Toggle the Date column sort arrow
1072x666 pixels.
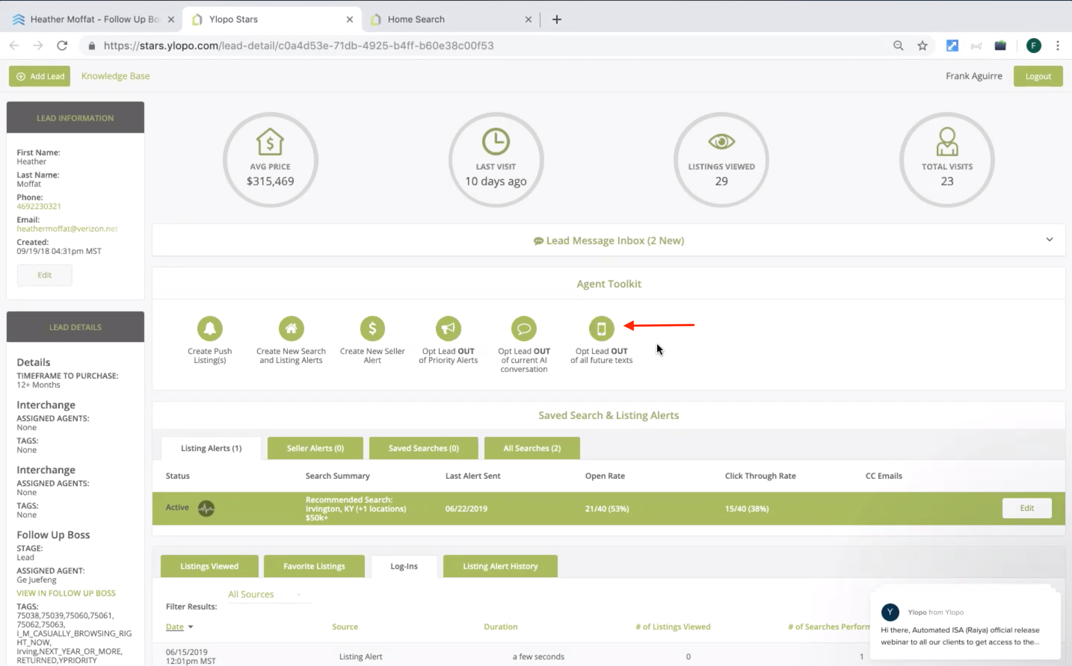191,627
